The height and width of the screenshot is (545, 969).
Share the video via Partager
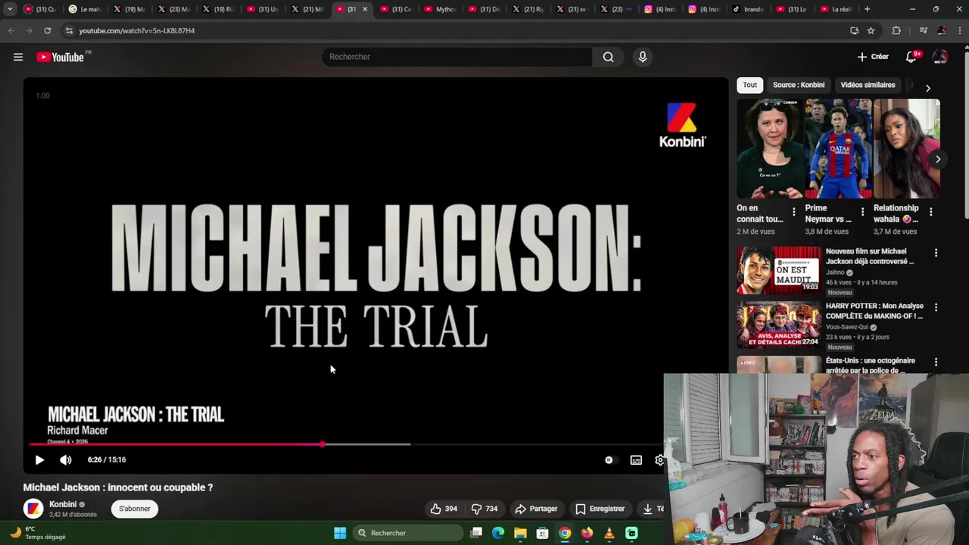coord(536,509)
